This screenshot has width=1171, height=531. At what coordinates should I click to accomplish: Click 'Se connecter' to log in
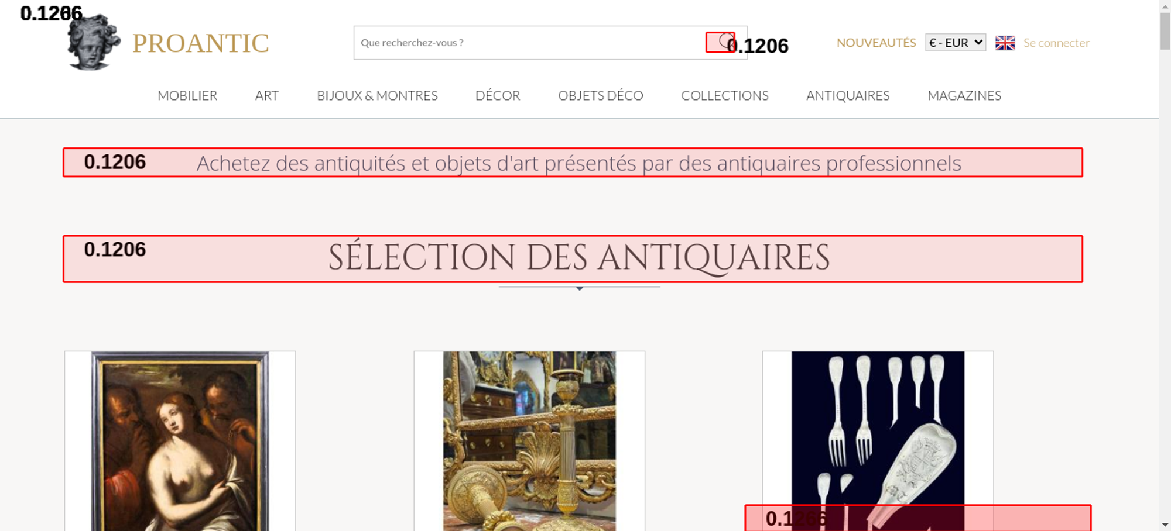(x=1056, y=43)
